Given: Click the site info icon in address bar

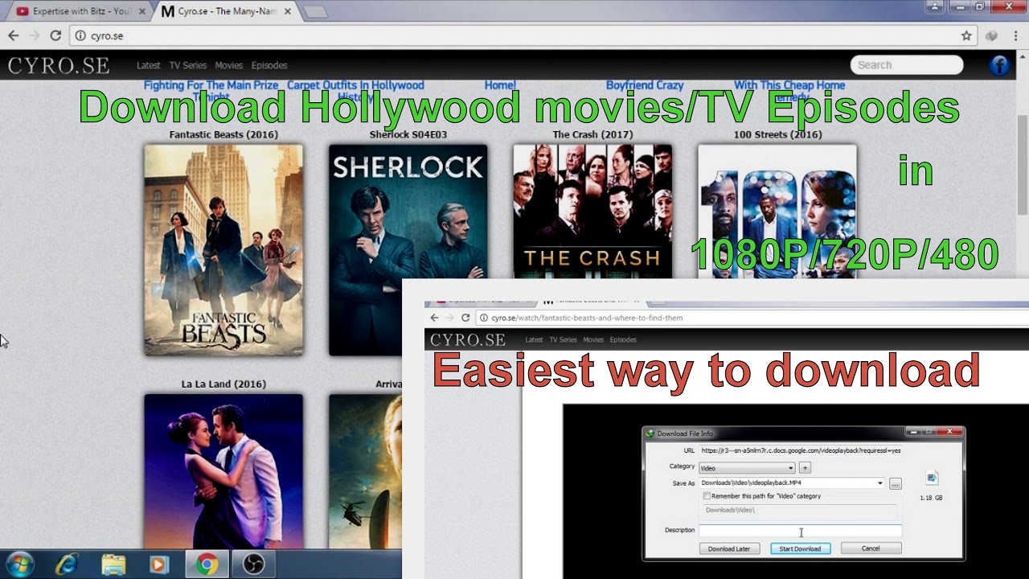Looking at the screenshot, I should click(79, 35).
